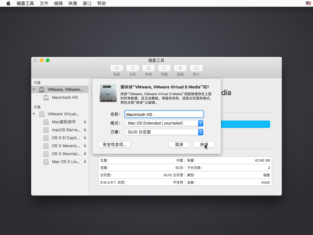Click the Mac装机软件 volume icon
The image size is (313, 235).
click(46, 122)
